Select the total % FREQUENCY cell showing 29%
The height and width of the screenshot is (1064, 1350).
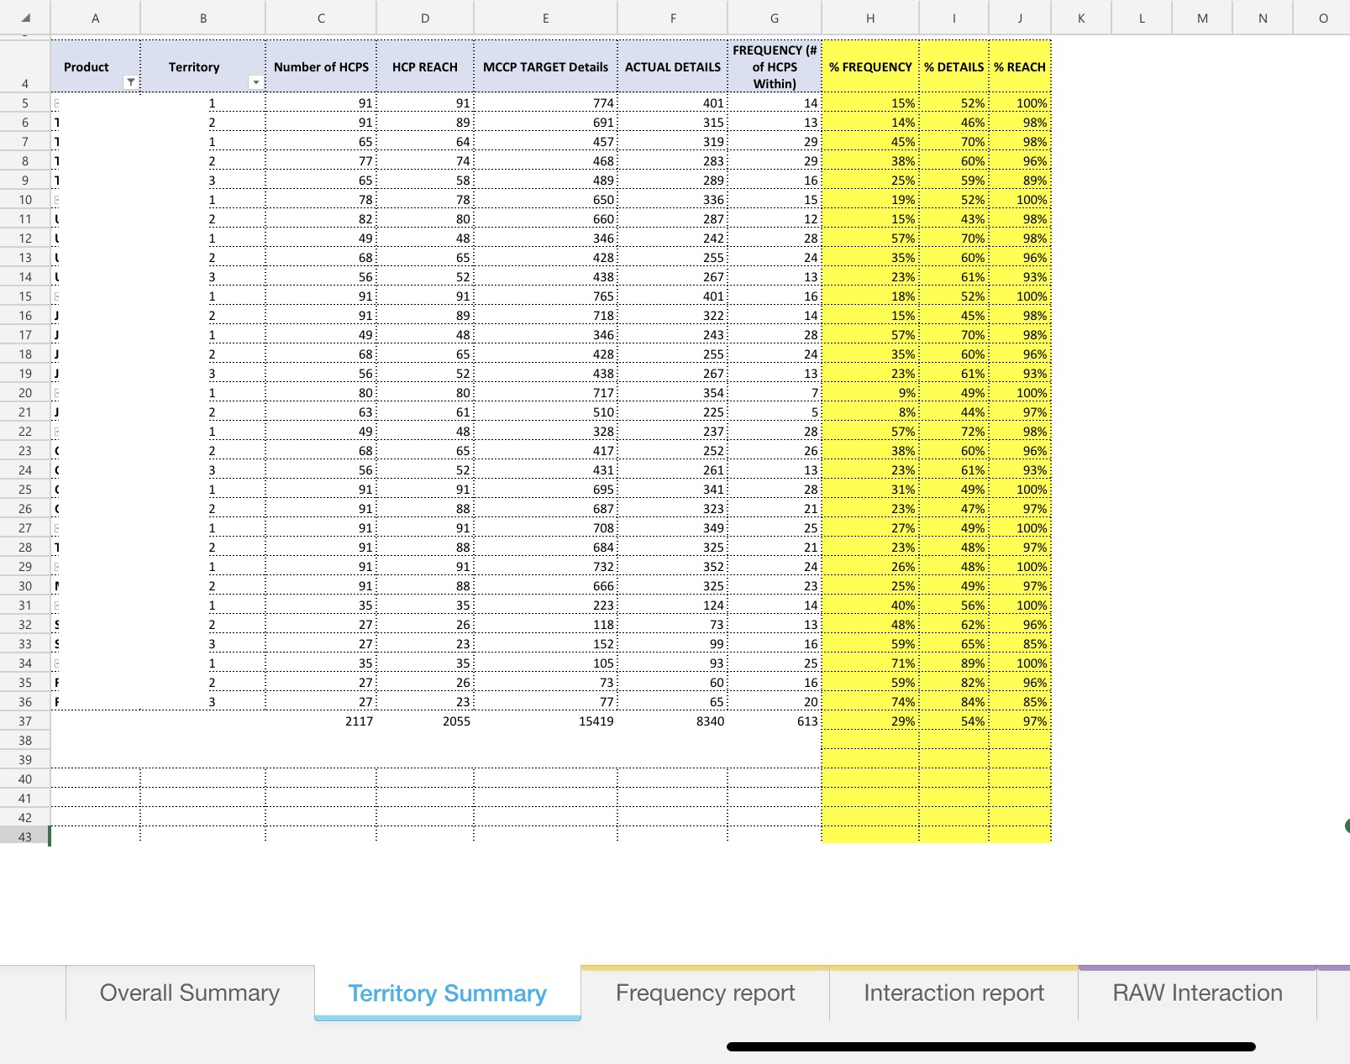(x=870, y=721)
